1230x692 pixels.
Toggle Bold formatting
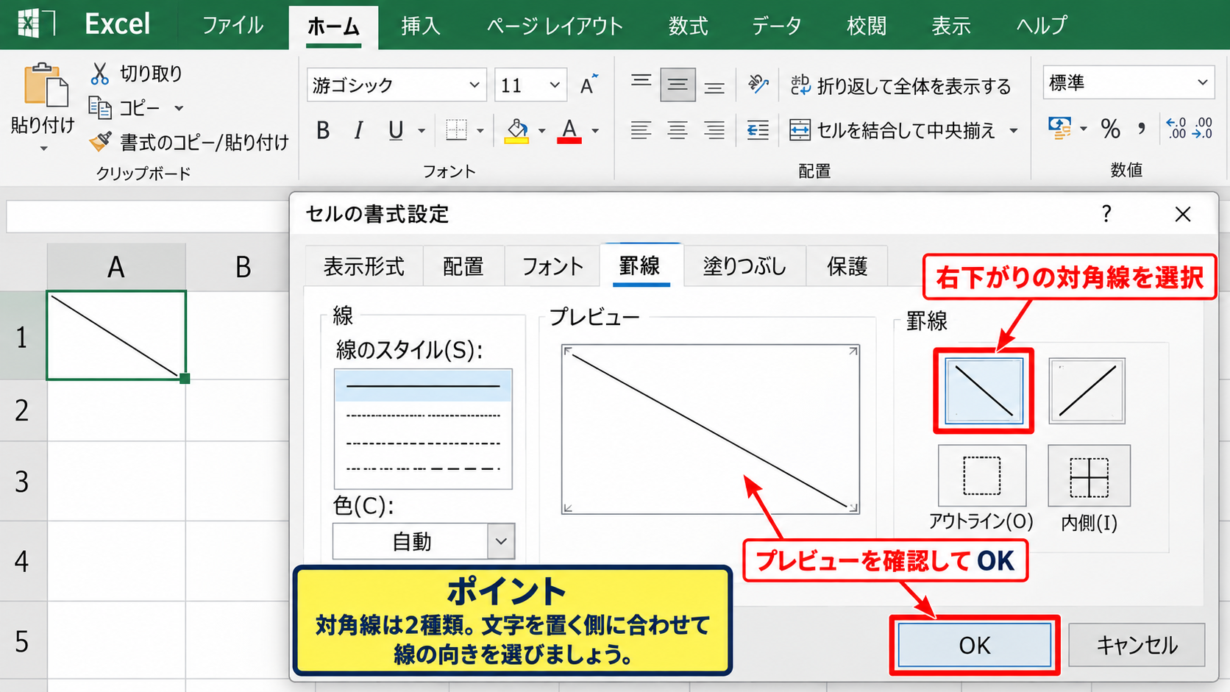coord(323,131)
